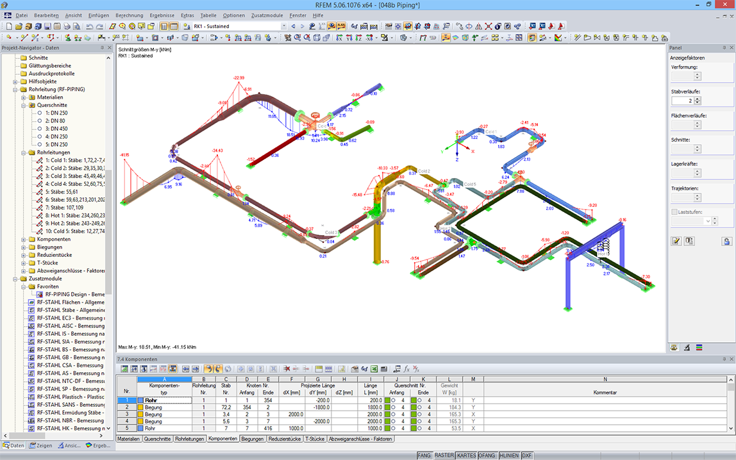736x460 pixels.
Task: Toggle KARTES in status bar
Action: click(x=467, y=456)
